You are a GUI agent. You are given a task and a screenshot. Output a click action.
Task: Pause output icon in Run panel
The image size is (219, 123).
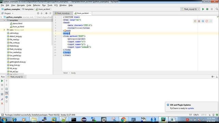(2, 89)
